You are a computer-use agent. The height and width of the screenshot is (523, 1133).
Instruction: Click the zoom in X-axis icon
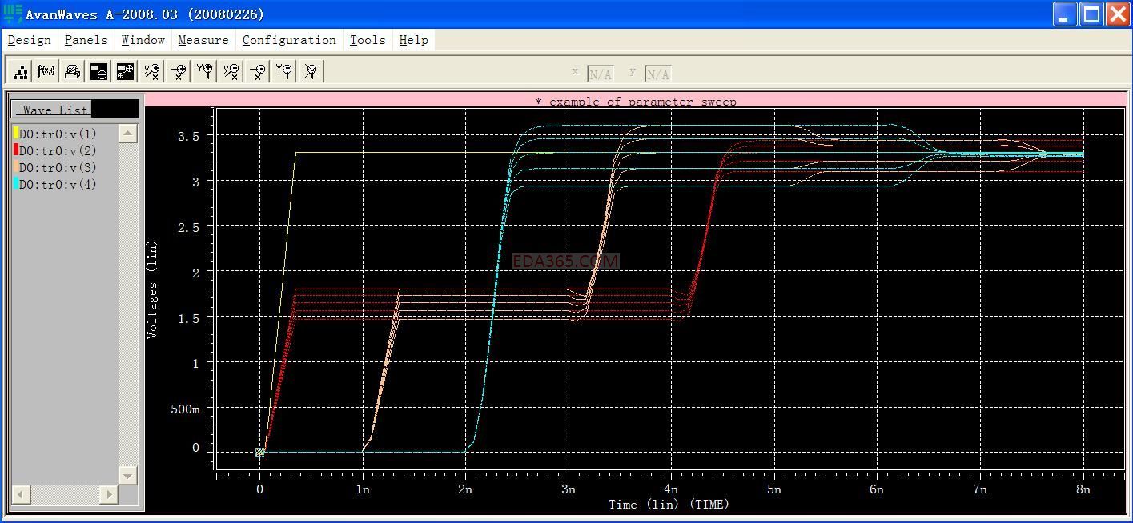(x=179, y=72)
